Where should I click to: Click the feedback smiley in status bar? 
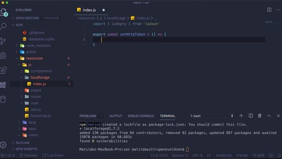pos(271,155)
